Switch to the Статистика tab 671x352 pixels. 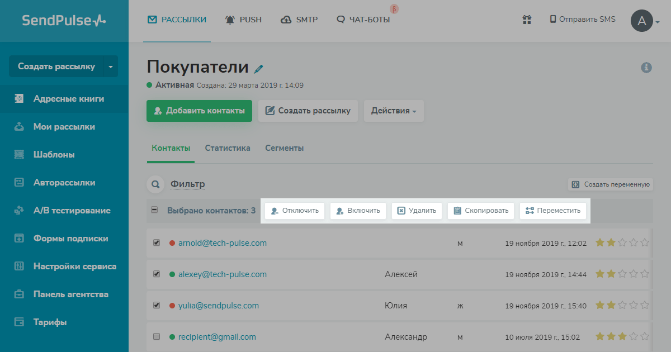pyautogui.click(x=228, y=148)
